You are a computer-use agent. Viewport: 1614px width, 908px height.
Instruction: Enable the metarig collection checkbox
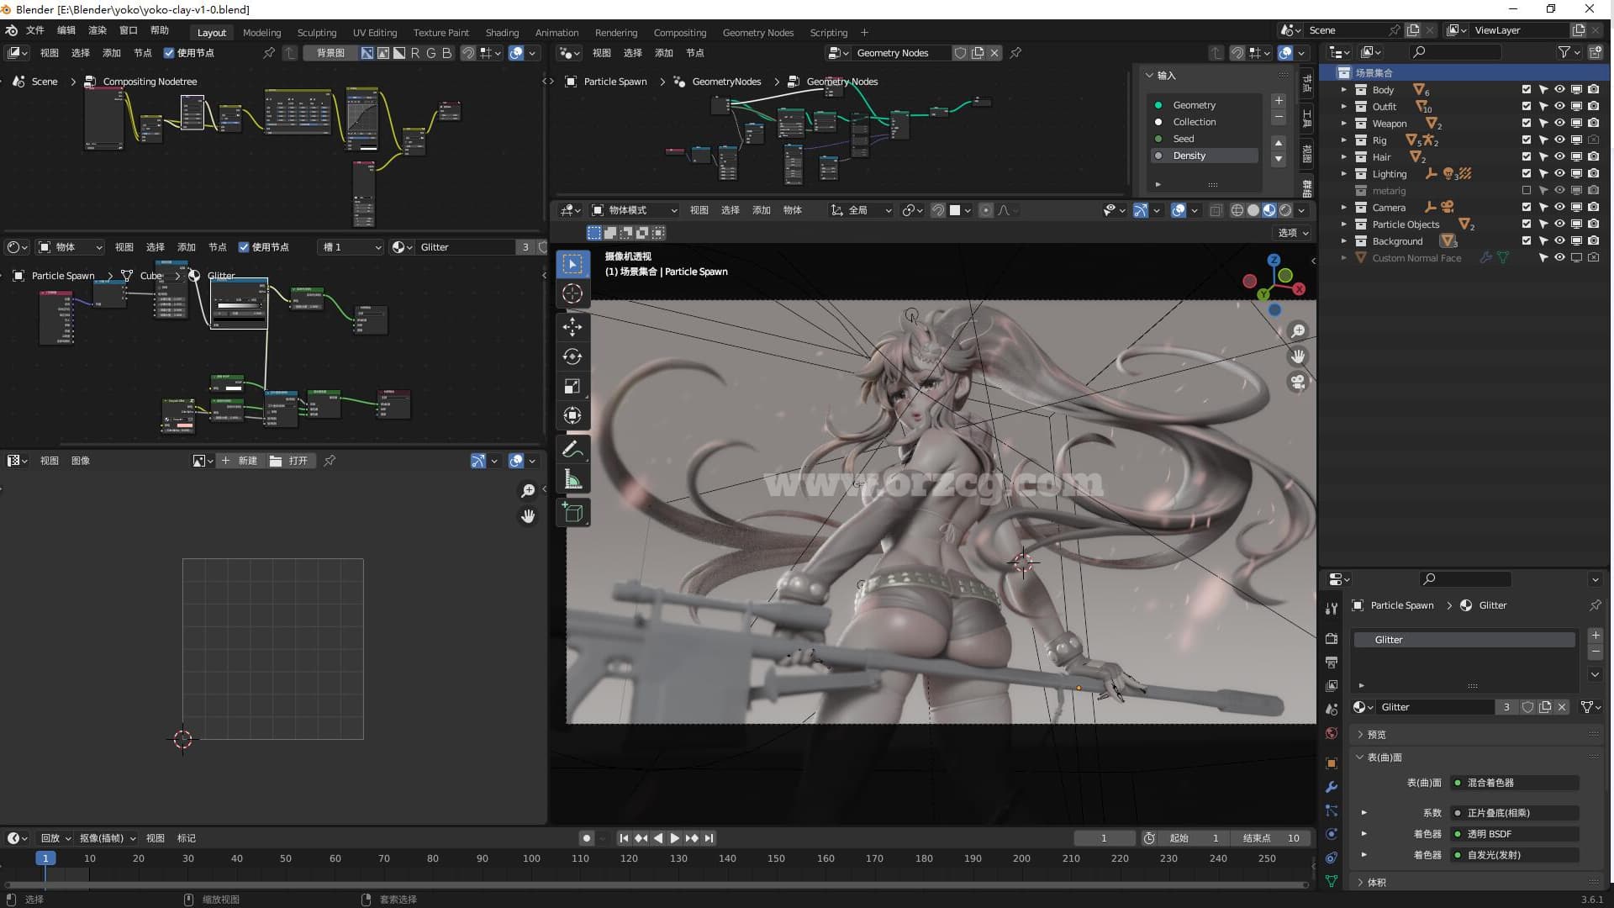1527,190
